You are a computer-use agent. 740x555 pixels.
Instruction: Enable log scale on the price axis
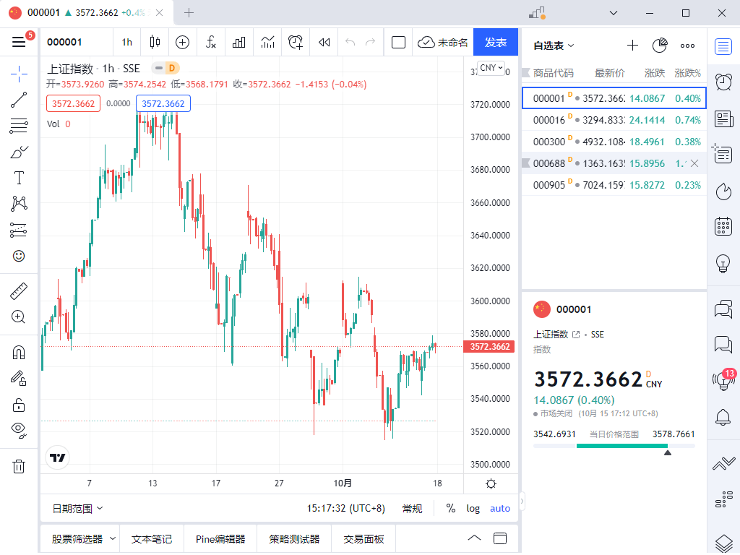pyautogui.click(x=473, y=508)
